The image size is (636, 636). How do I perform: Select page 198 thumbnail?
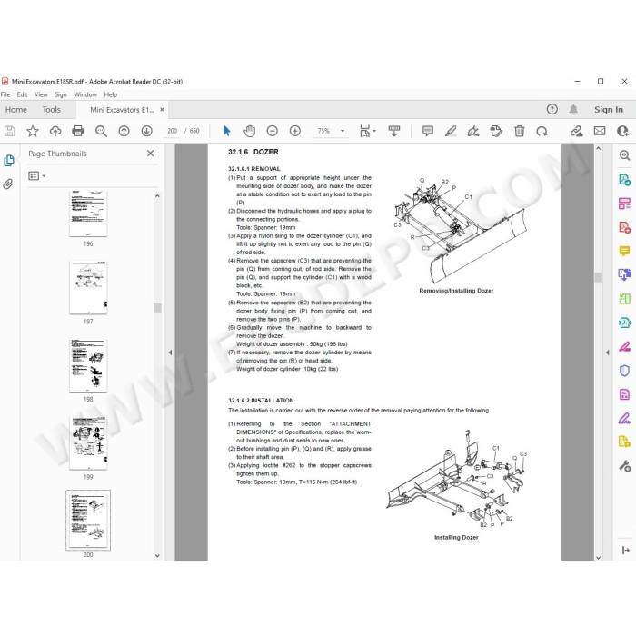[88, 365]
